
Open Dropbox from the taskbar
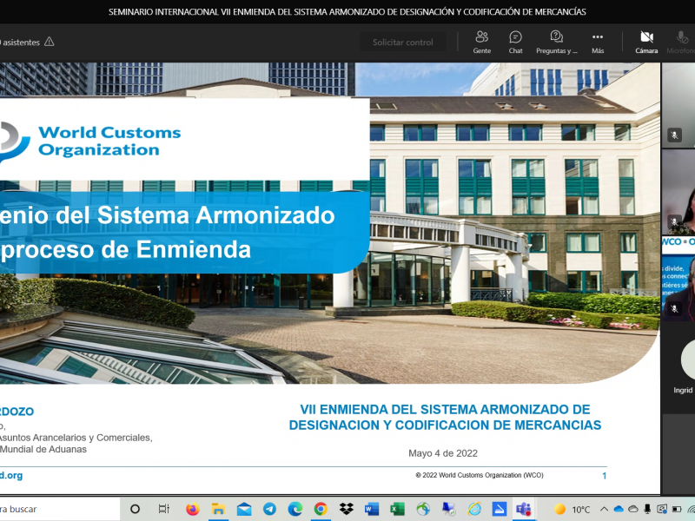click(x=346, y=509)
